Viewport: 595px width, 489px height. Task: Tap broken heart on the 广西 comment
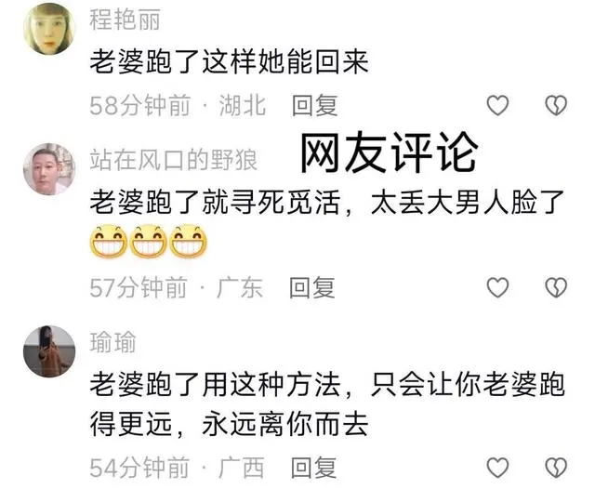point(556,468)
